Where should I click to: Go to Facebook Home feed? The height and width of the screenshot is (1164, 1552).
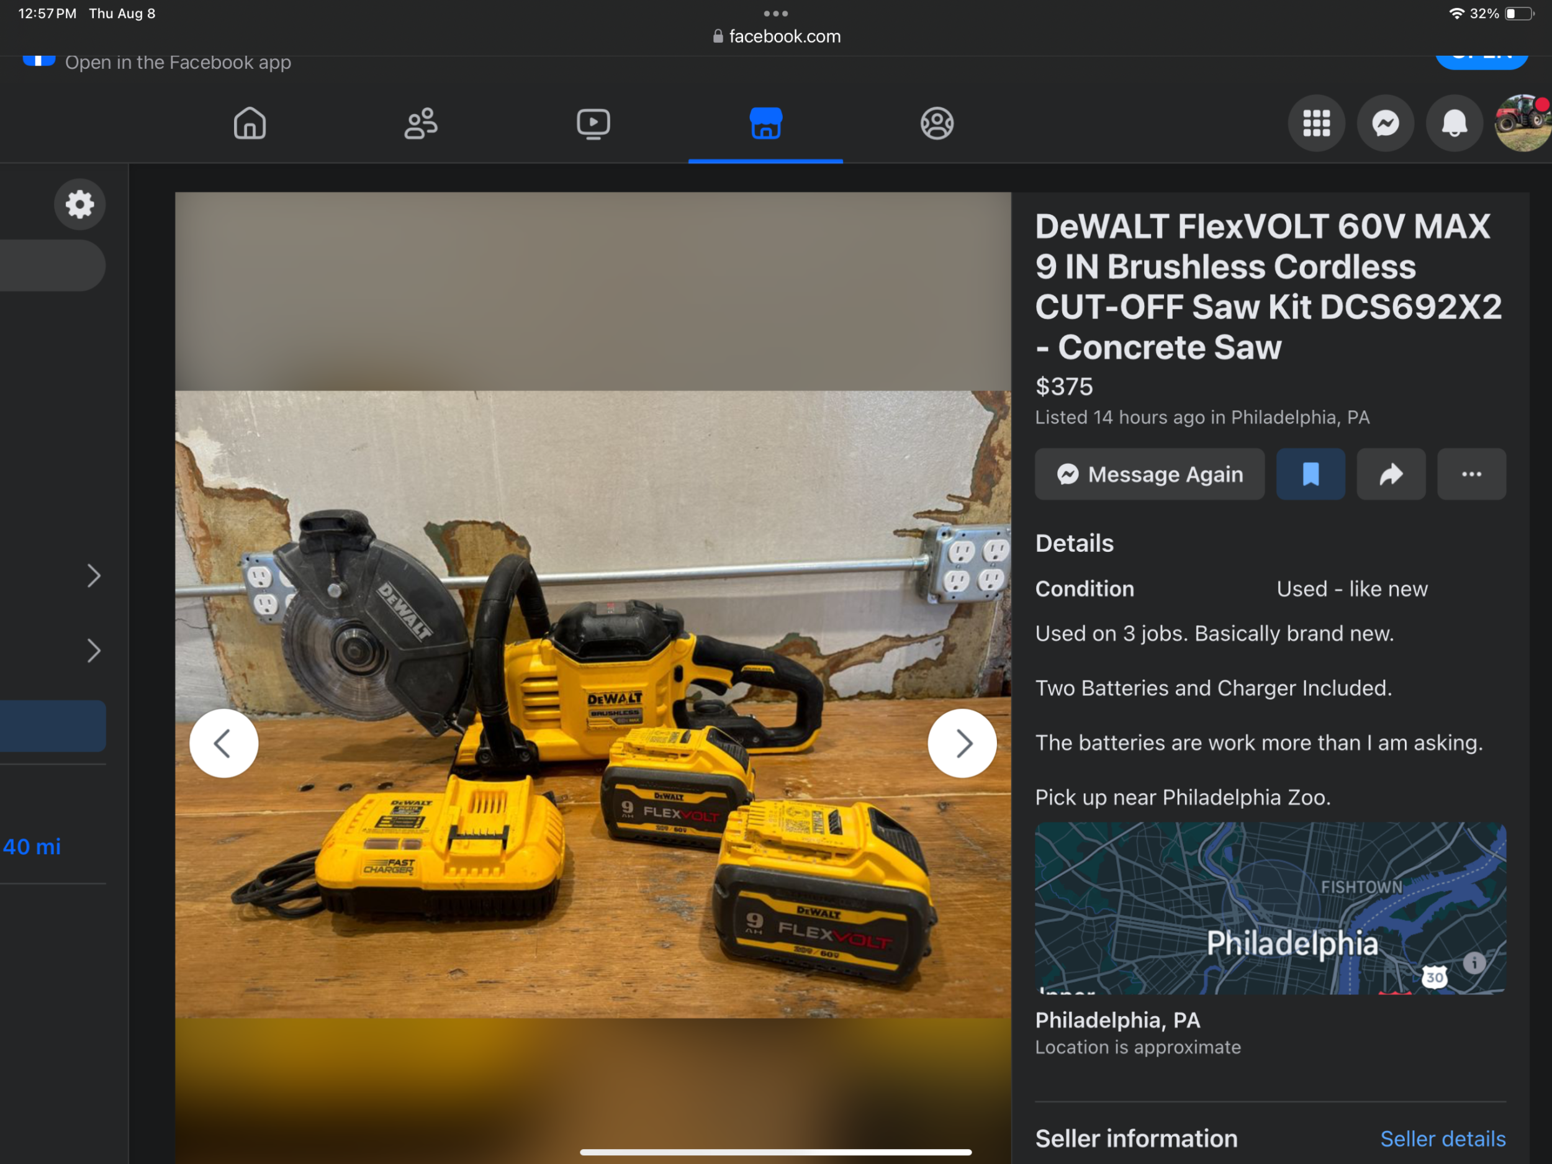pyautogui.click(x=250, y=124)
